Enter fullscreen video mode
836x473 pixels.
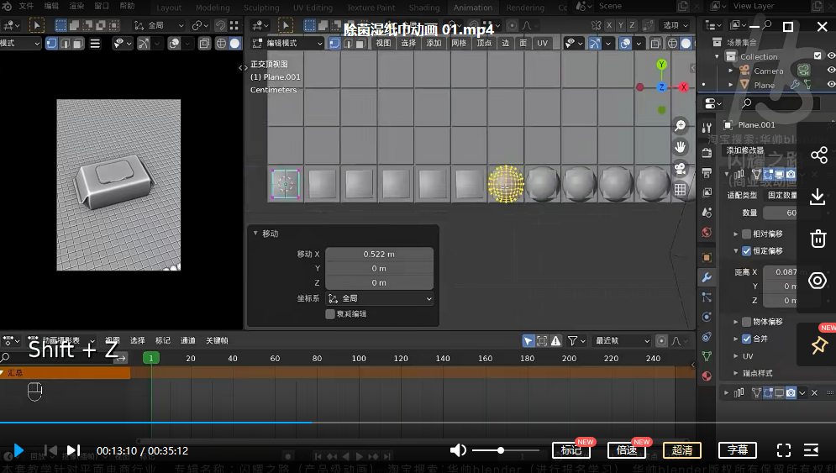(x=783, y=450)
